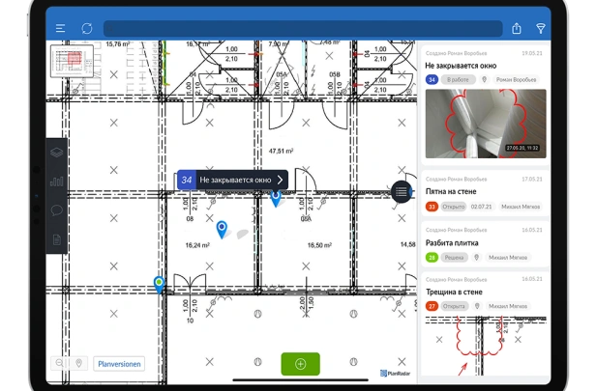Viewport: 596px width, 391px height.
Task: Select the 'Разбита плитка' ticket
Action: [485, 244]
